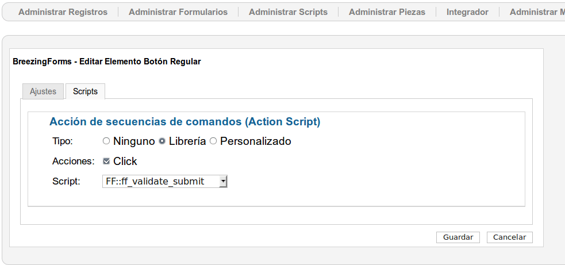The width and height of the screenshot is (565, 265).
Task: Open Administrar Piezas menu item
Action: tap(387, 12)
